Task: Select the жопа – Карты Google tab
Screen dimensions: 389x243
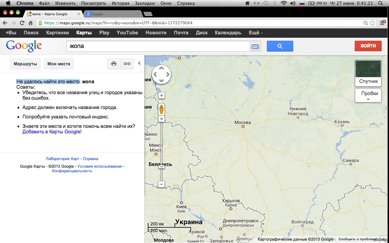Action: (x=52, y=14)
